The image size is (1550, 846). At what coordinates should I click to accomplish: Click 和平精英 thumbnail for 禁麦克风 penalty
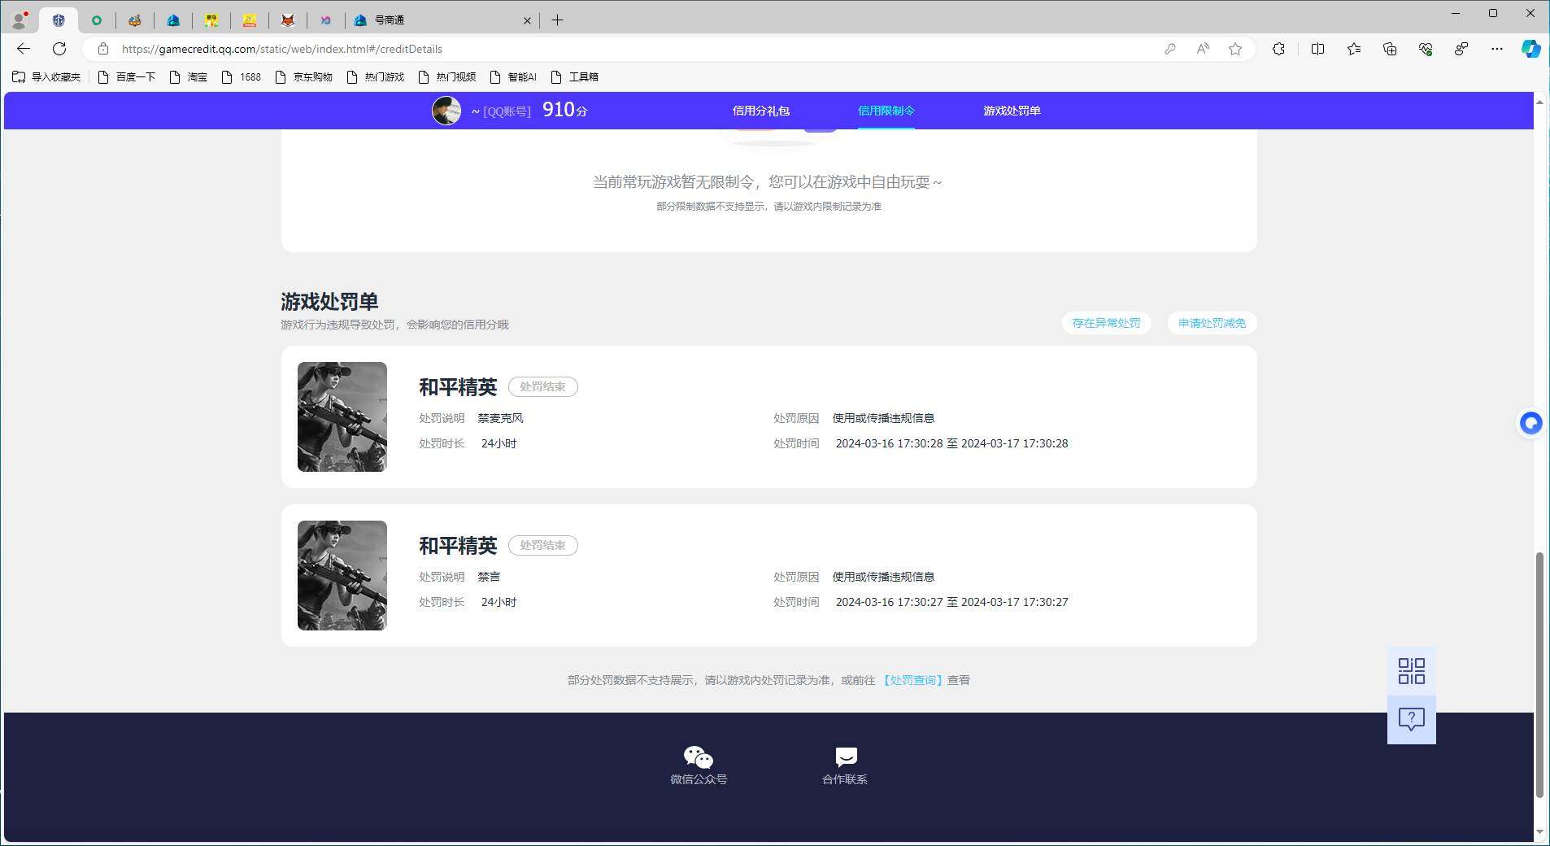coord(342,416)
